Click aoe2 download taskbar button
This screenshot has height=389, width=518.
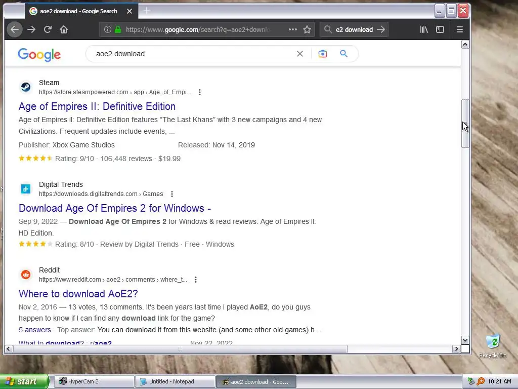[256, 382]
